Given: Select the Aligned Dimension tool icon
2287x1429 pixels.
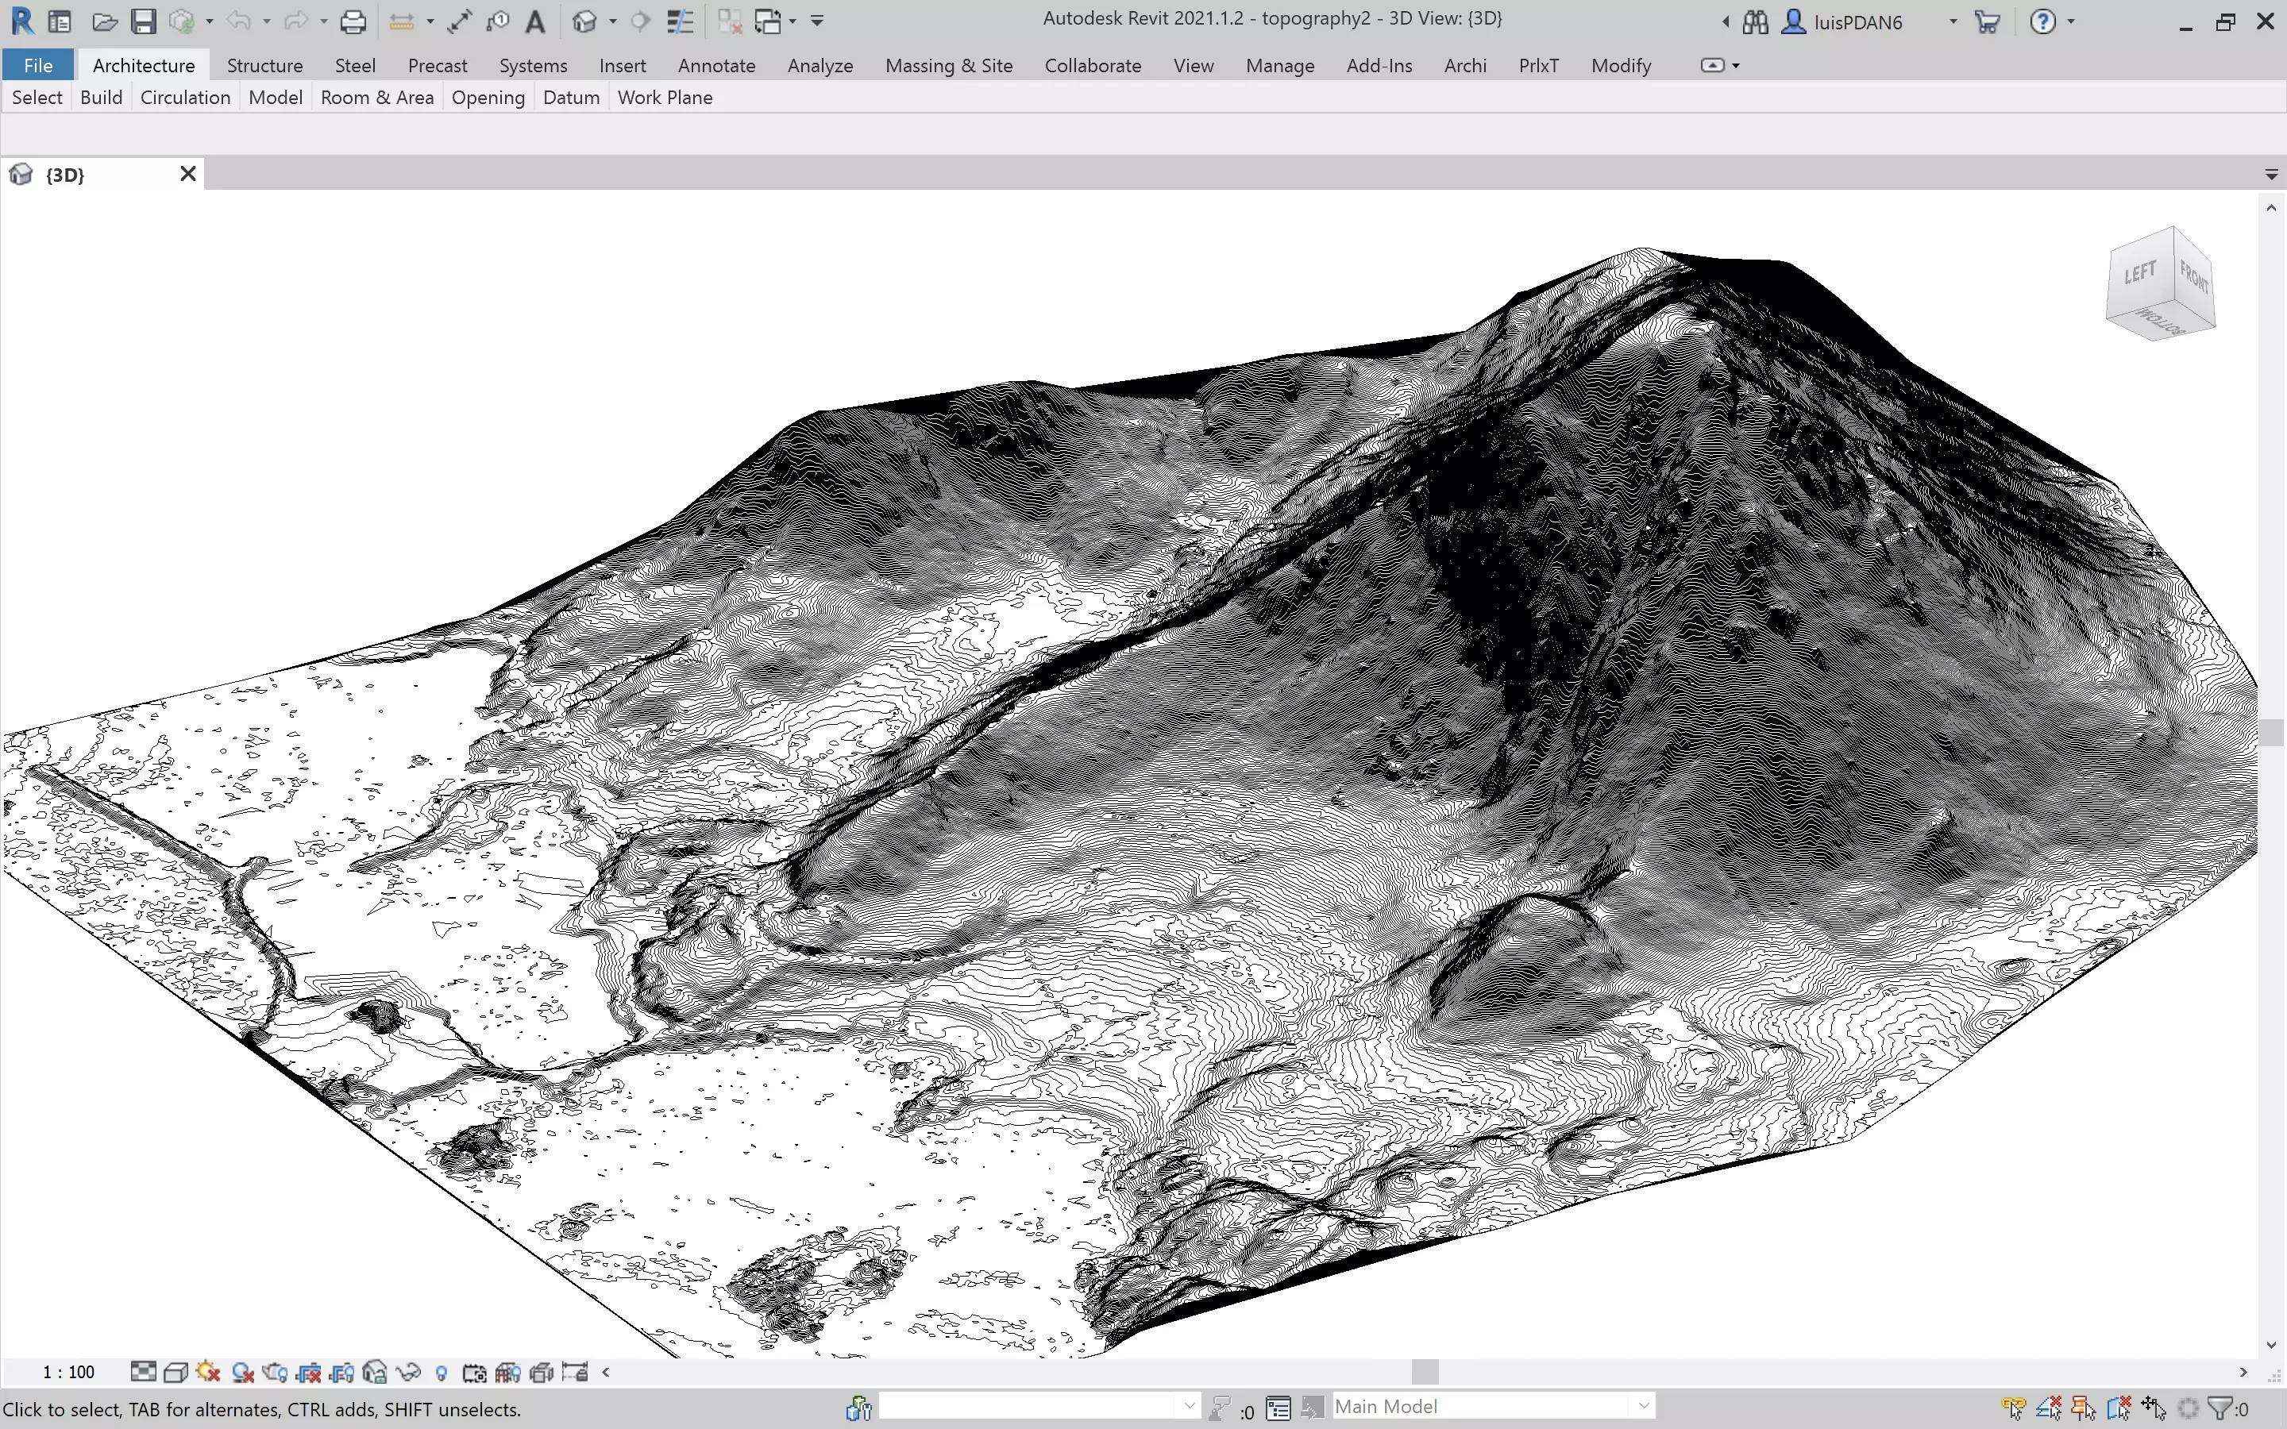Looking at the screenshot, I should coord(459,21).
